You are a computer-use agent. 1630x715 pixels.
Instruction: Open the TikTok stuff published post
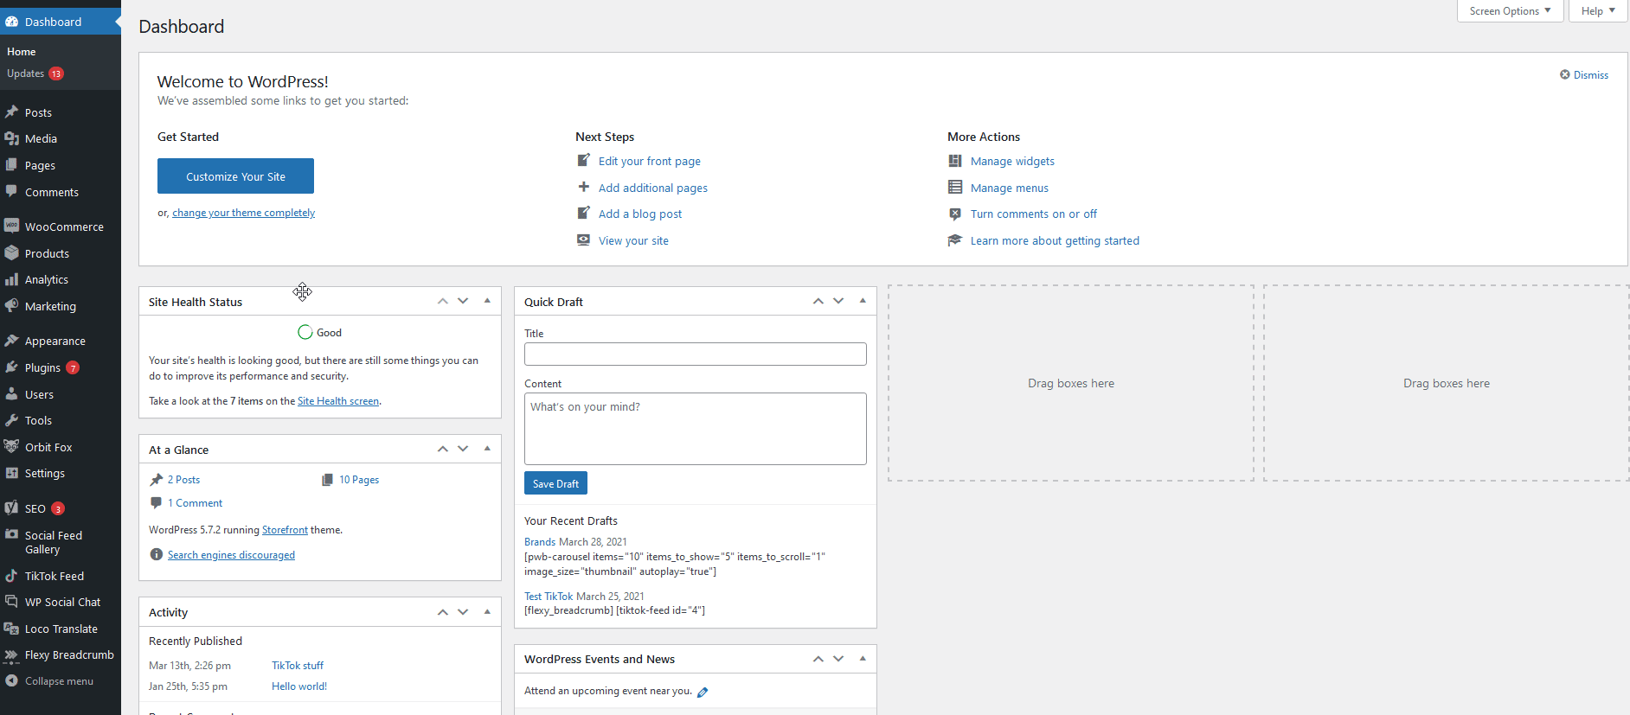[x=298, y=666]
